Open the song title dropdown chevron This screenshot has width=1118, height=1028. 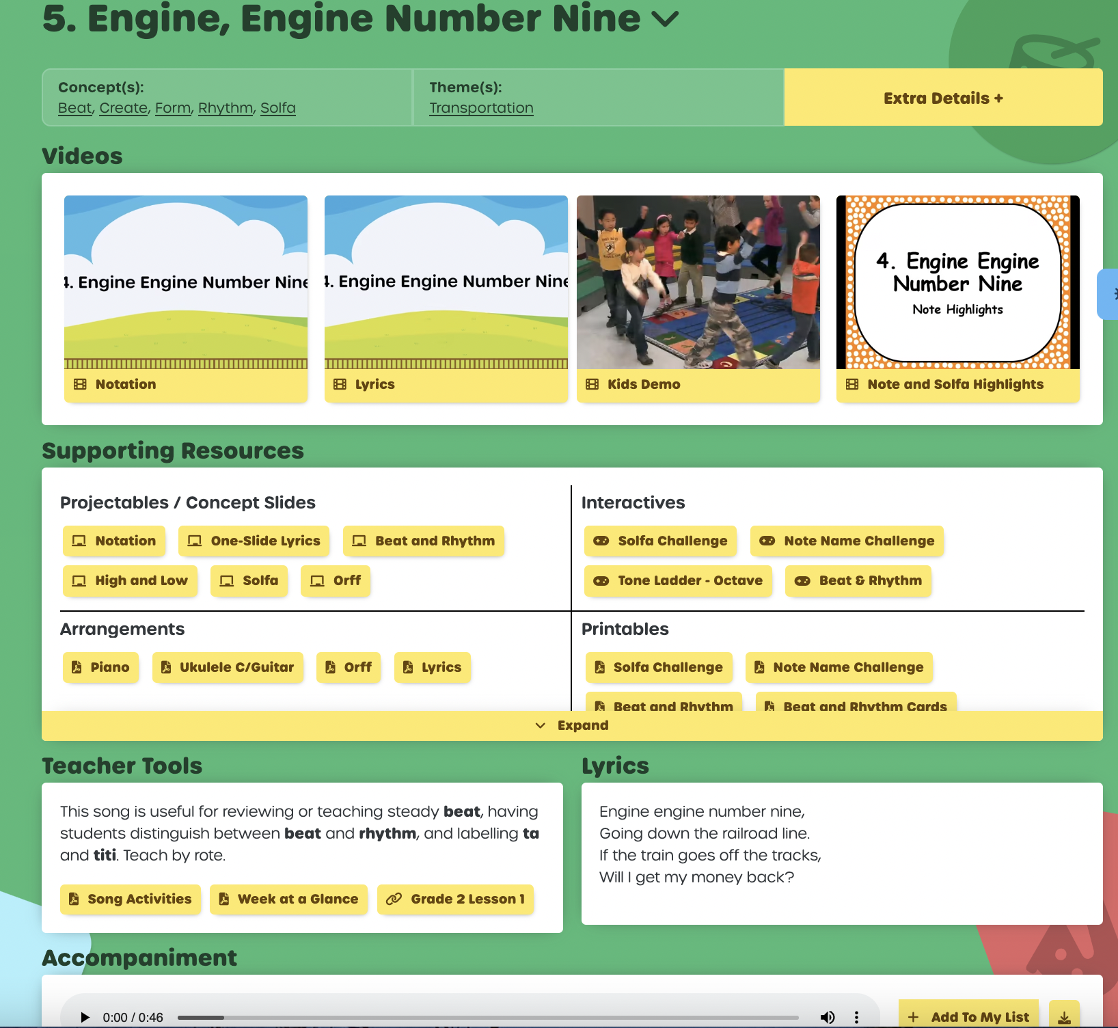[x=665, y=19]
